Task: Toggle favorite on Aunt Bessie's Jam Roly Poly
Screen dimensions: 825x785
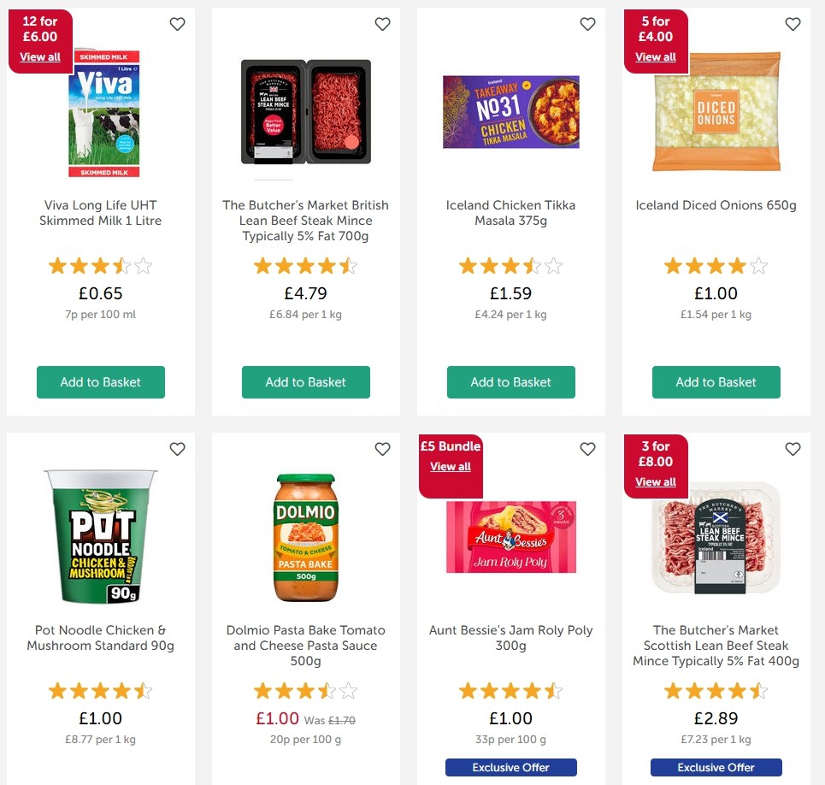Action: 587,448
